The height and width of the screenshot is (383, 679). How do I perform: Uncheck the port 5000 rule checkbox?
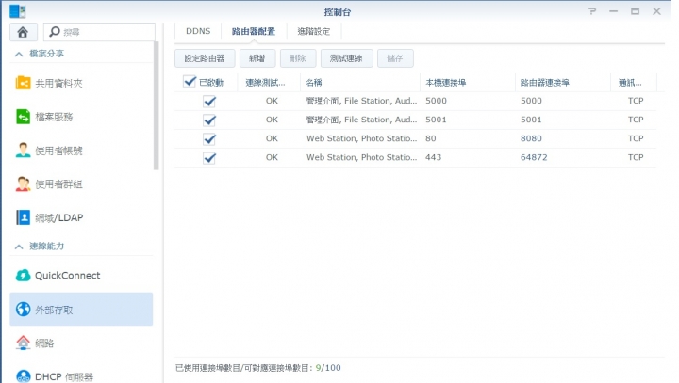[x=209, y=101]
